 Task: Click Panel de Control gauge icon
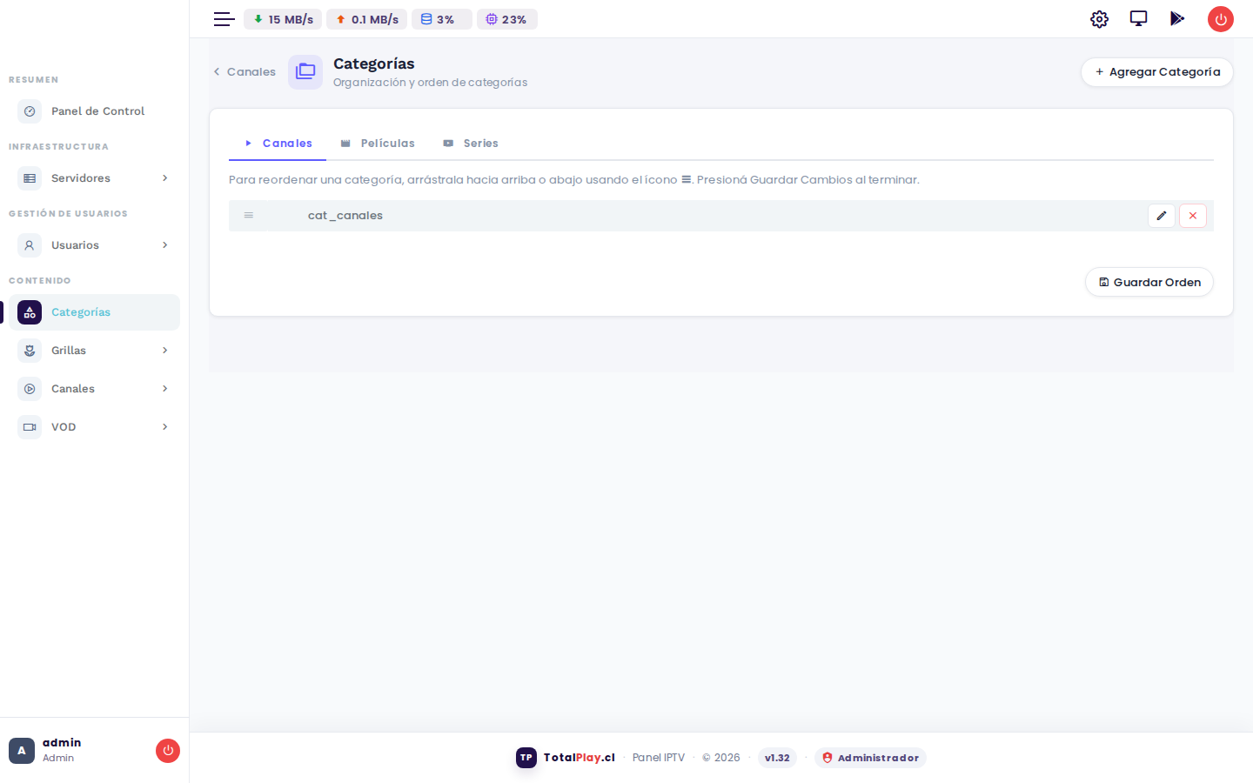pos(30,111)
